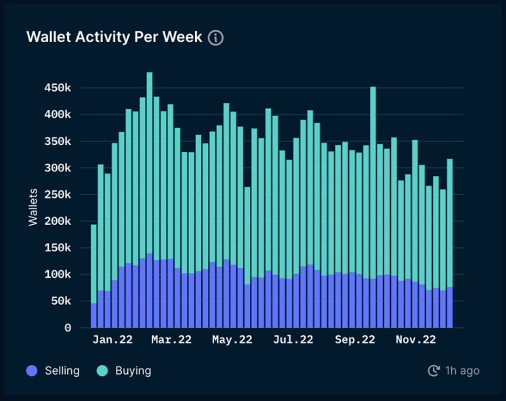Click the Wallet Activity Per Week title
Image resolution: width=506 pixels, height=401 pixels.
tap(114, 37)
